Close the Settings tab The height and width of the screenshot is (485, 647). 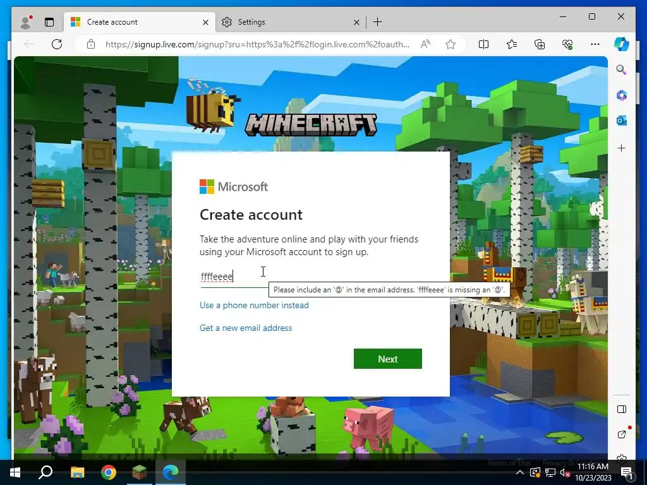pyautogui.click(x=356, y=22)
